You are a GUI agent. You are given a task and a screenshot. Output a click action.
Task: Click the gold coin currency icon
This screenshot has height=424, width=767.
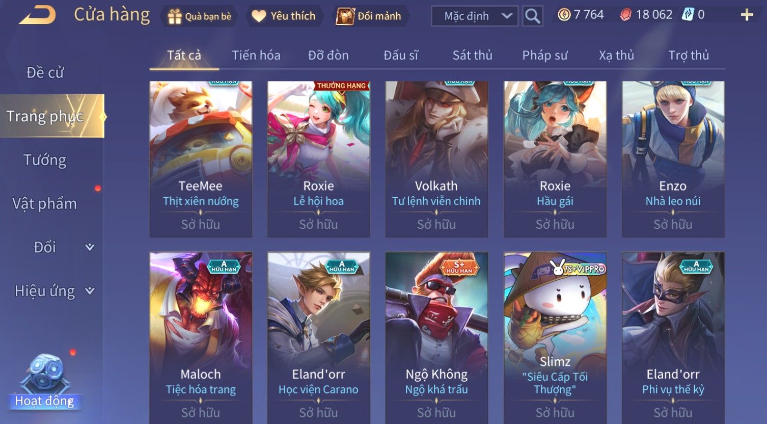point(564,15)
